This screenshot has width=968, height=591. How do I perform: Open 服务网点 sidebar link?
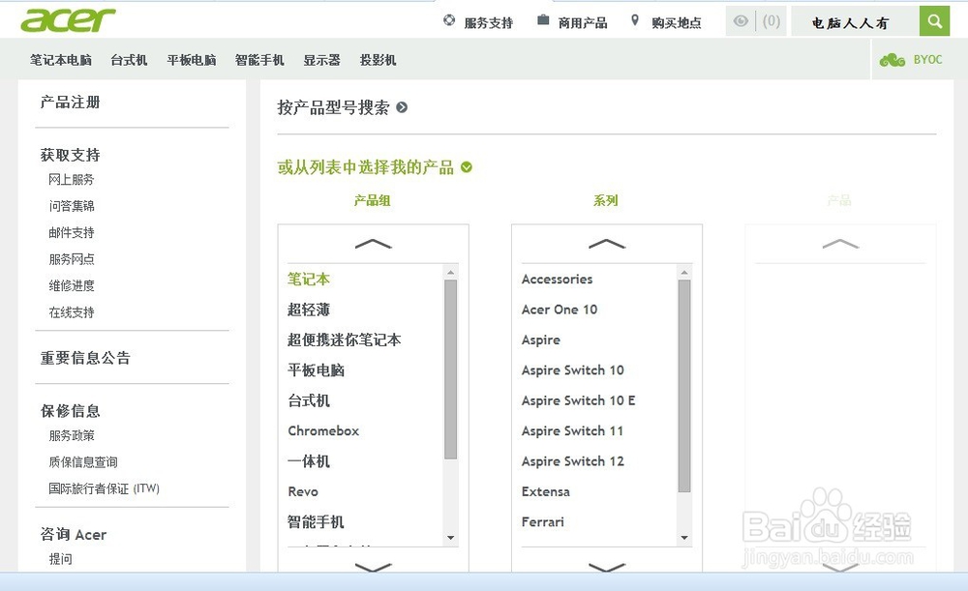[72, 259]
